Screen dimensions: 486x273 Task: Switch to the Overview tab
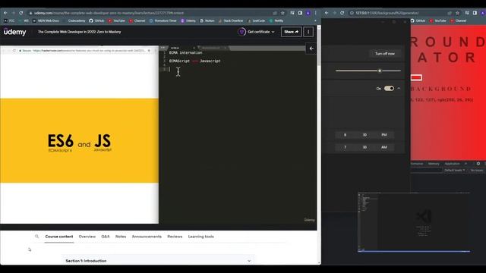tap(87, 237)
